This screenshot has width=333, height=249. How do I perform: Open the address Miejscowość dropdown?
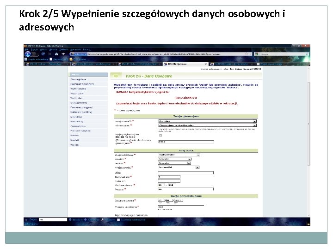pos(179,167)
